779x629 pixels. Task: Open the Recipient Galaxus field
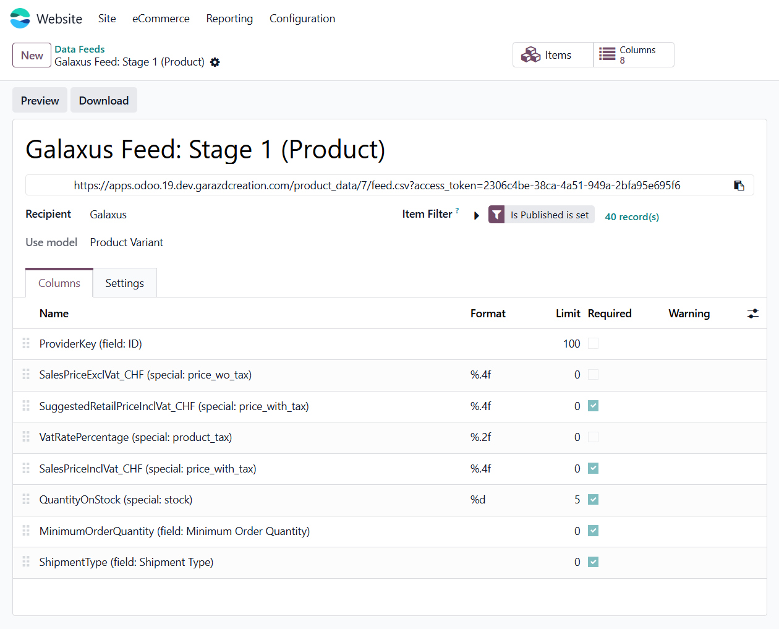coord(108,215)
